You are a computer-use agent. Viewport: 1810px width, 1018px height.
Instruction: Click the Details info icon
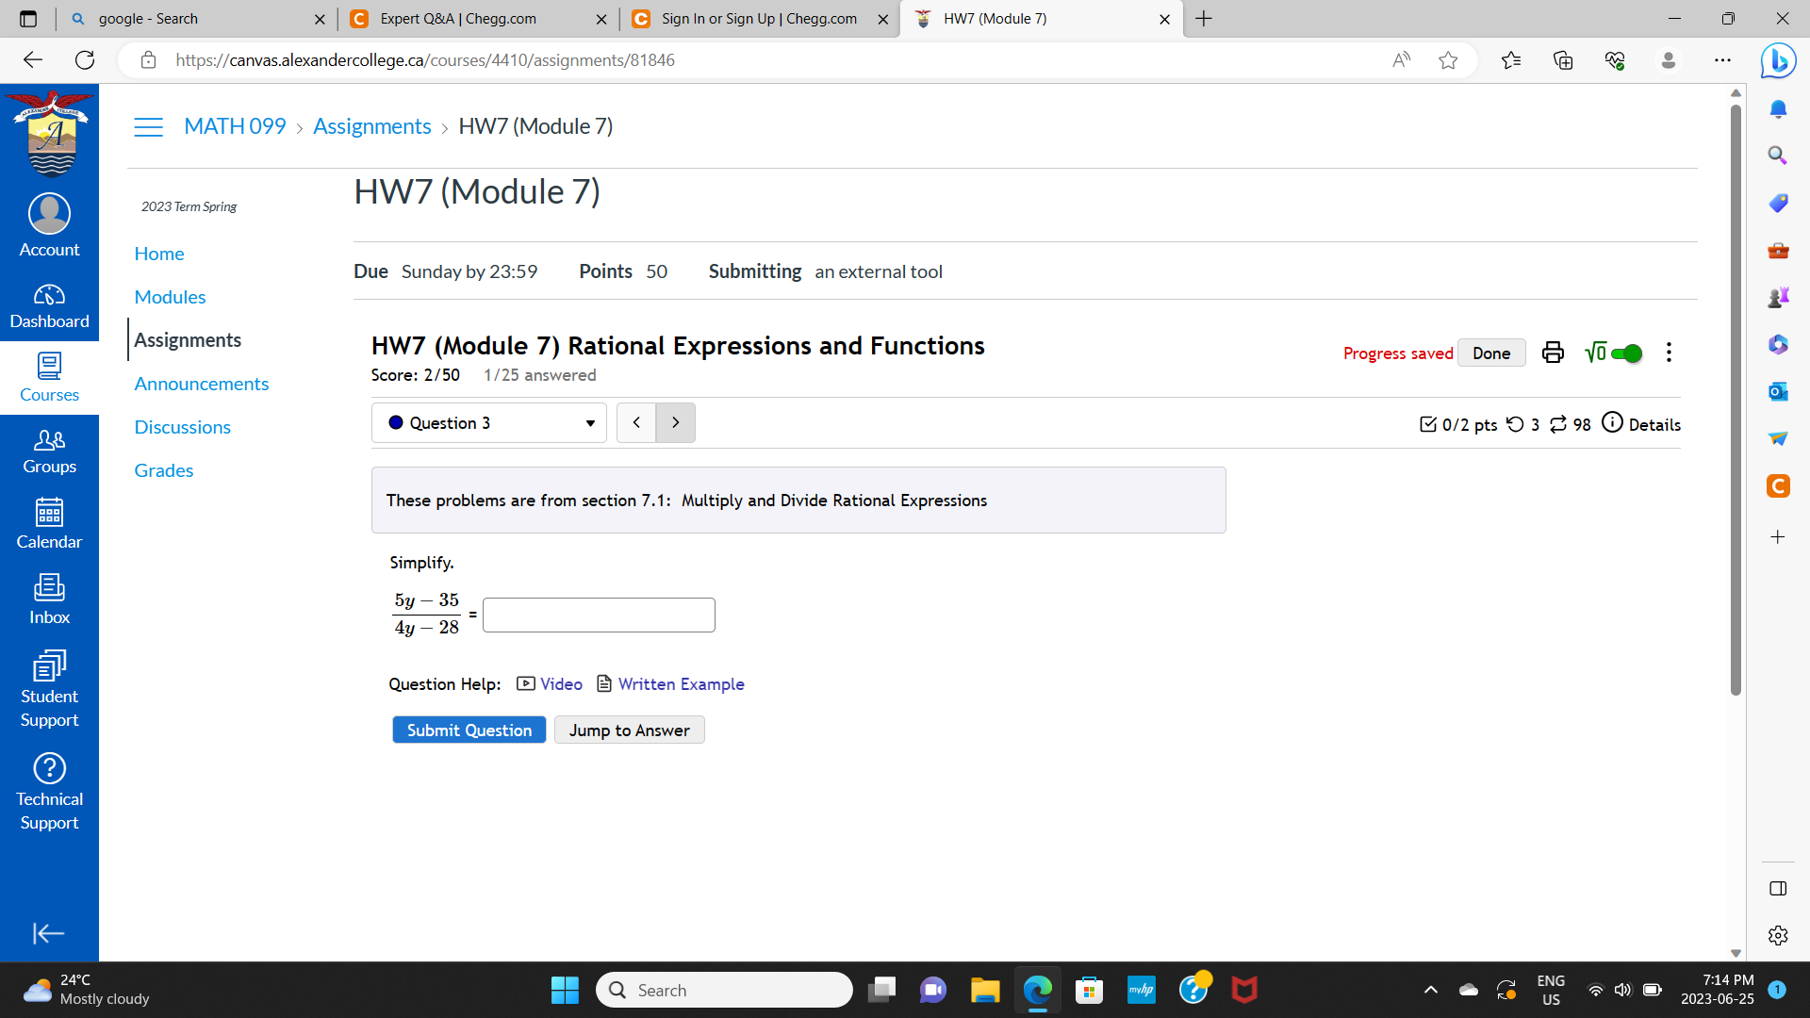tap(1613, 423)
